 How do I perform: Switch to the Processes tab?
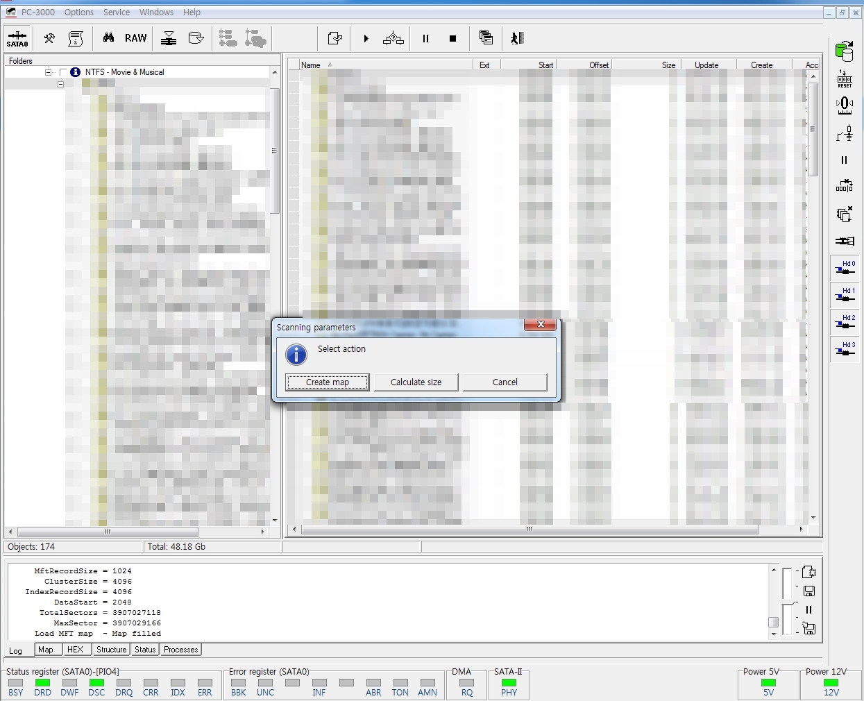181,650
